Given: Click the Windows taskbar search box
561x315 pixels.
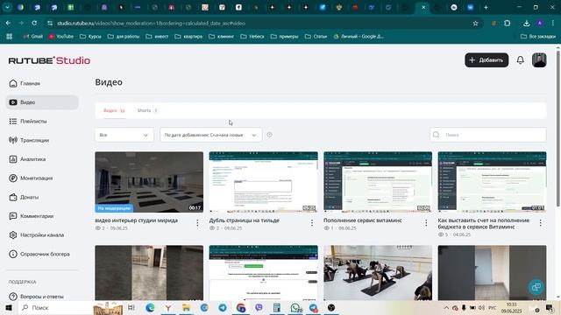Looking at the screenshot, I should [x=55, y=307].
